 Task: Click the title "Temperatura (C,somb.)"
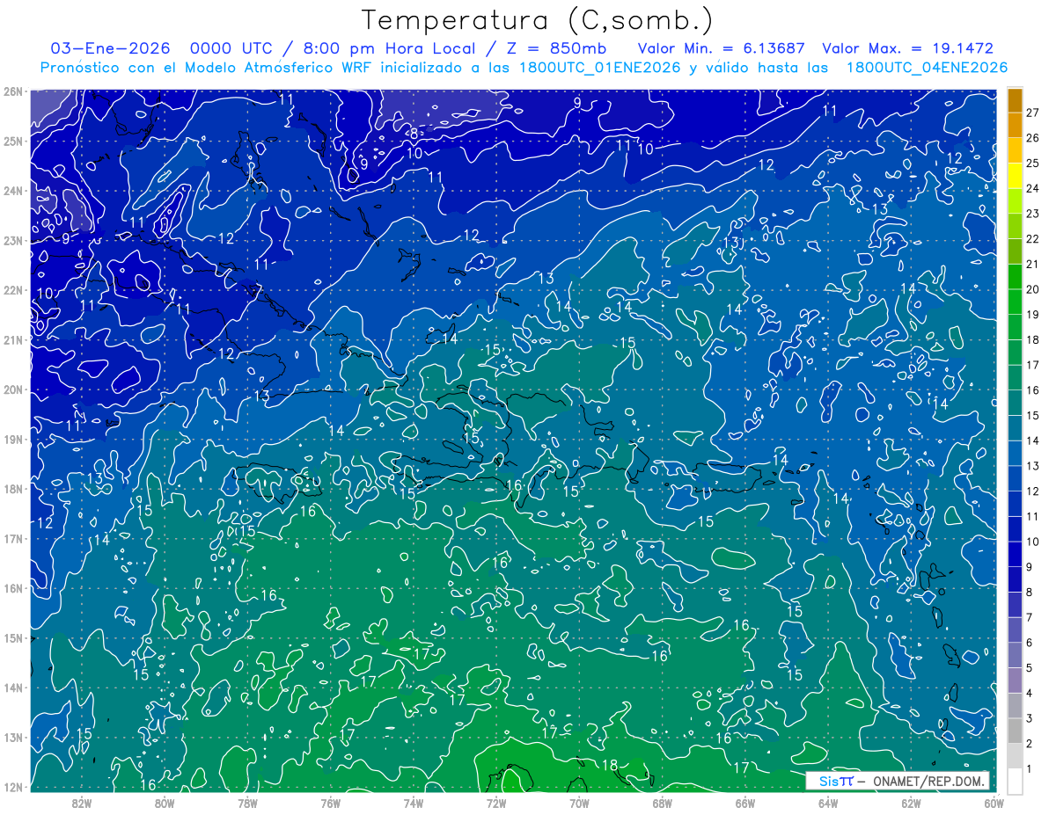pyautogui.click(x=537, y=20)
